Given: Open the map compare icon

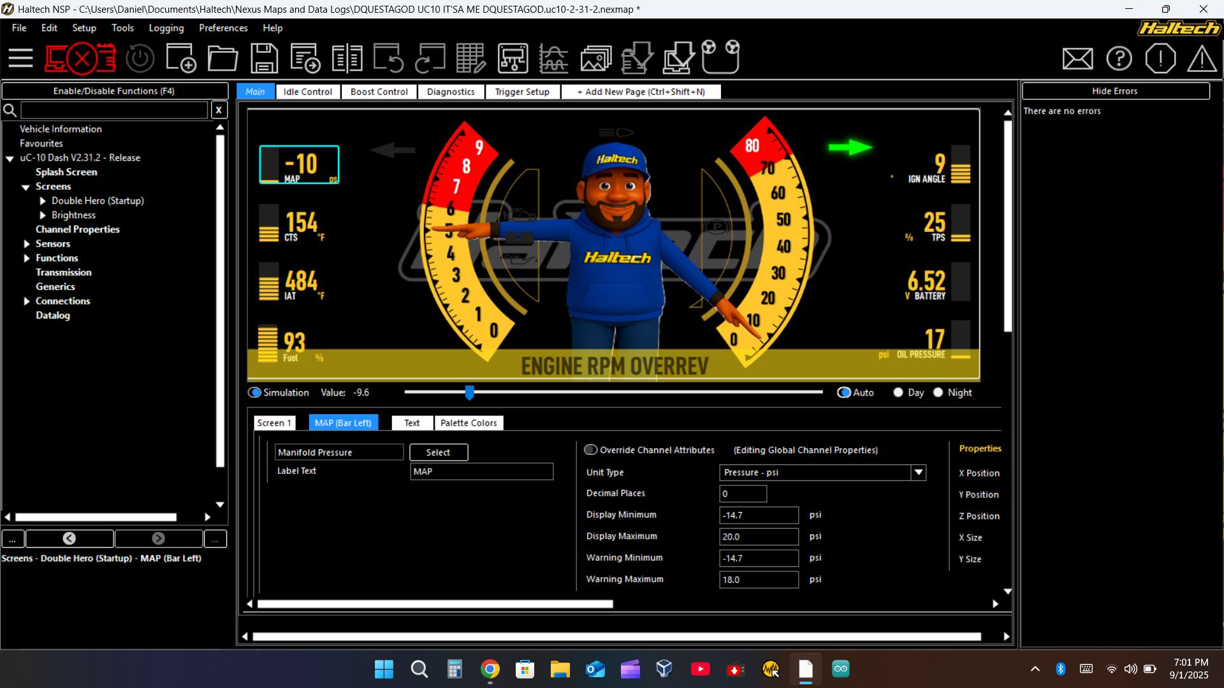Looking at the screenshot, I should tap(347, 59).
